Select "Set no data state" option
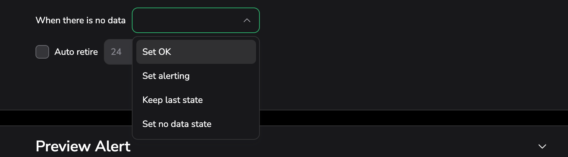Image resolution: width=568 pixels, height=157 pixels. pyautogui.click(x=196, y=124)
